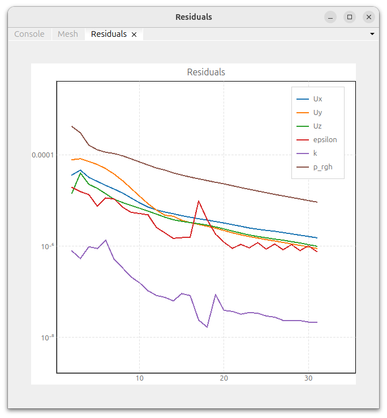Click the 0.0001 y-axis tick label
The image size is (387, 418).
[42, 155]
